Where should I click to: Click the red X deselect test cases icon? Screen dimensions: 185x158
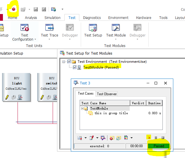(112, 138)
